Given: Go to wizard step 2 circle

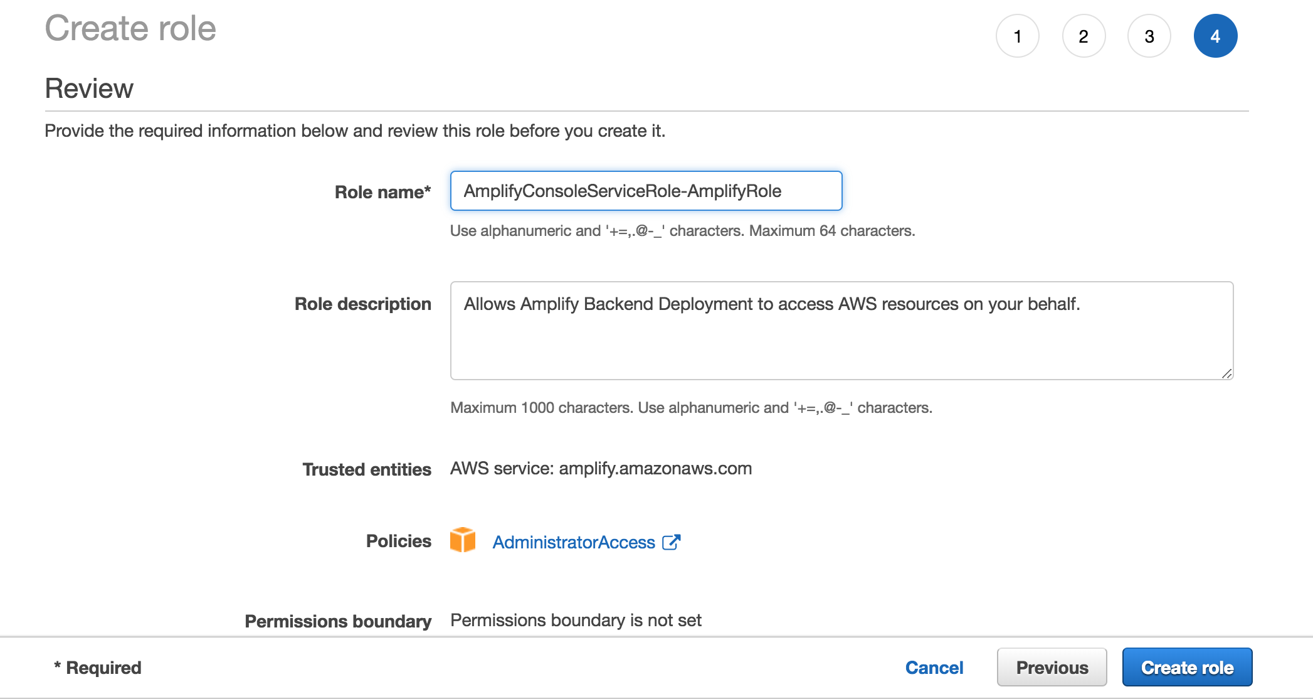Looking at the screenshot, I should tap(1084, 36).
